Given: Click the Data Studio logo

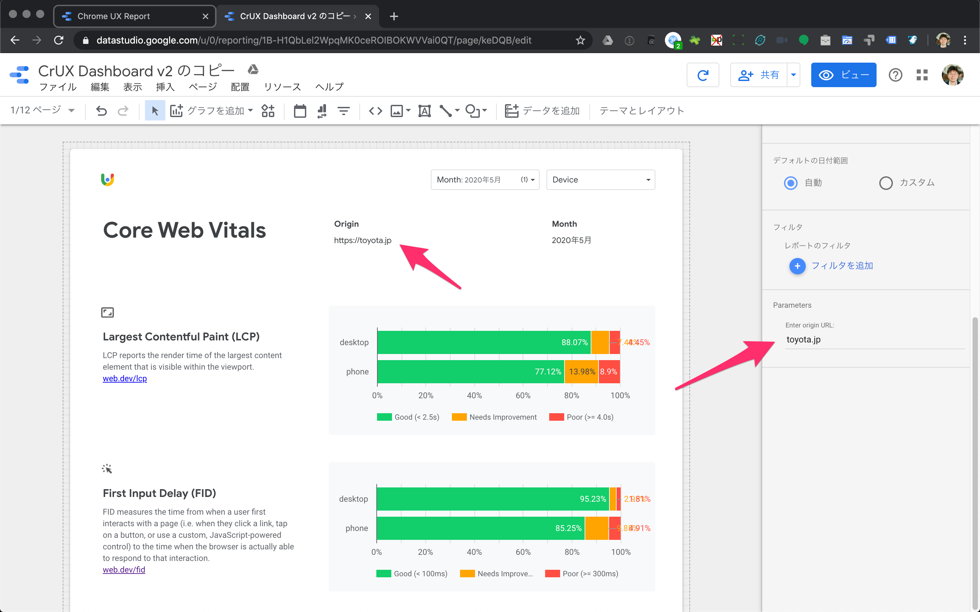Looking at the screenshot, I should (19, 75).
